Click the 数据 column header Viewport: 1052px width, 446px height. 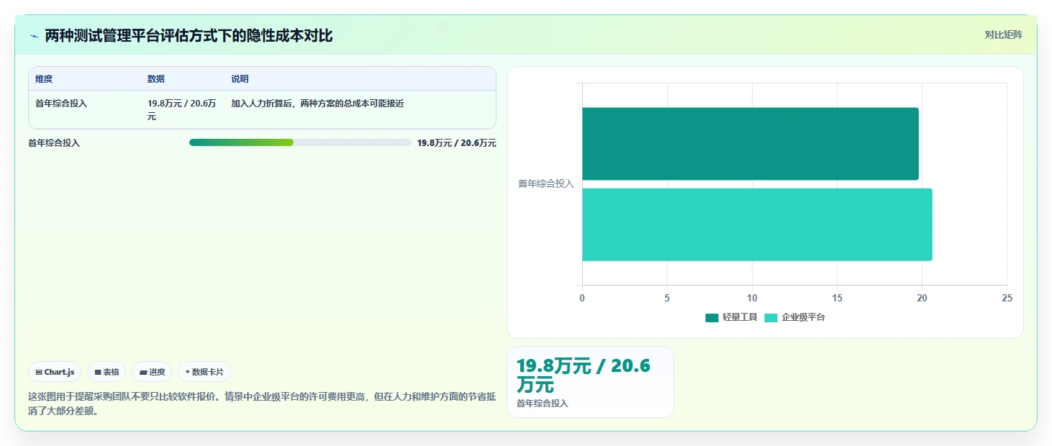156,79
